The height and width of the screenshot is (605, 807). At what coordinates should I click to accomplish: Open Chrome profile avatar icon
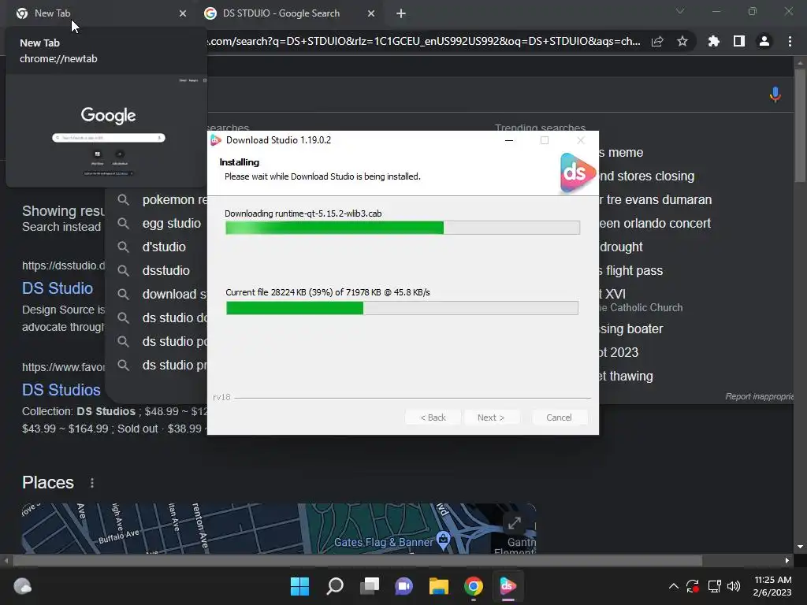coord(764,41)
